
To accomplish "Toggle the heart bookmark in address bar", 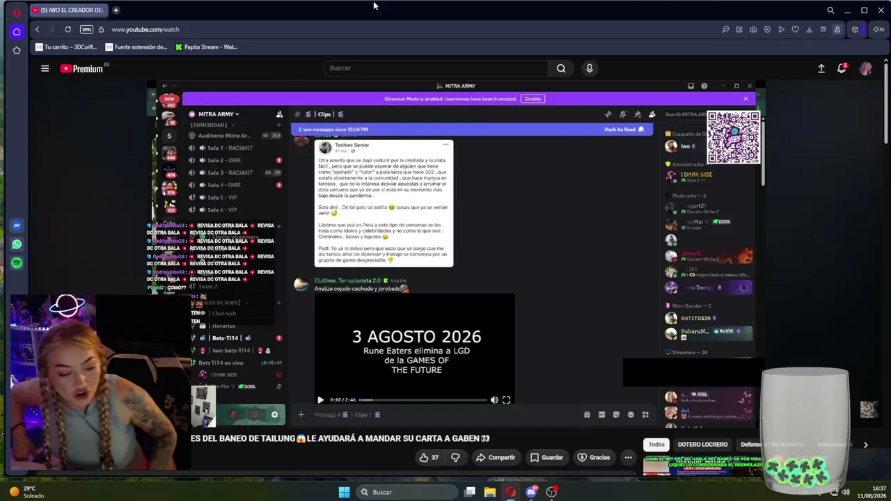I will 795,29.
